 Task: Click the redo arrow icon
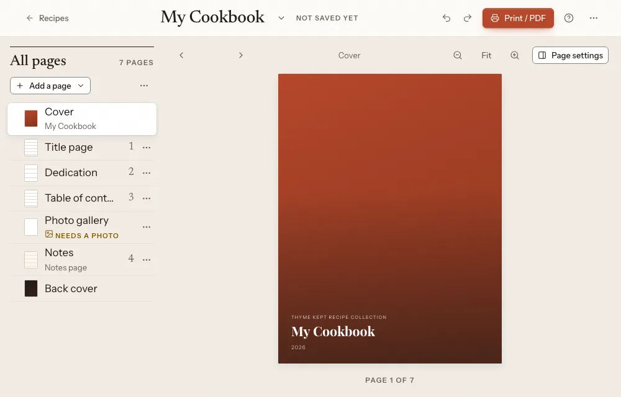pos(468,18)
